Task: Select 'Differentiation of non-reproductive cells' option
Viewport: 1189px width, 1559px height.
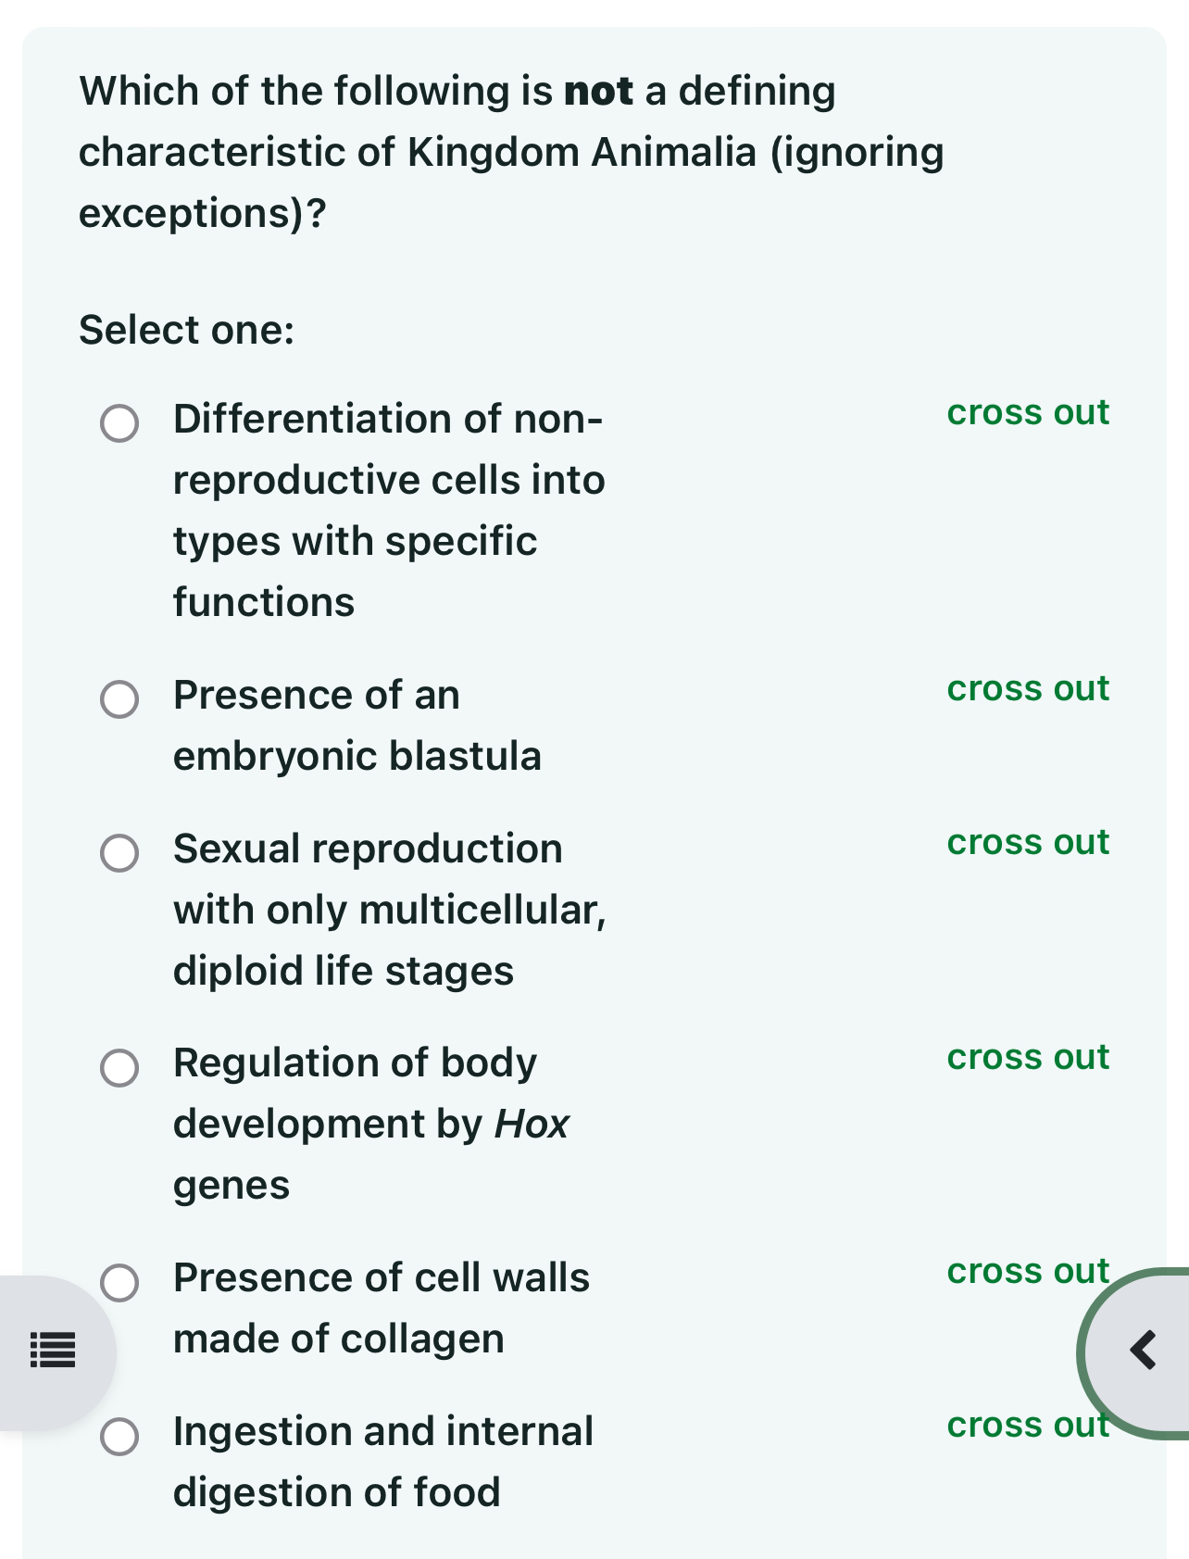Action: tap(119, 424)
